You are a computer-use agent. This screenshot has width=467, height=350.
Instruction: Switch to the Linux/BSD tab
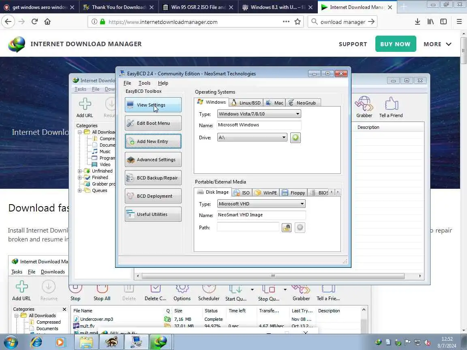tap(246, 102)
